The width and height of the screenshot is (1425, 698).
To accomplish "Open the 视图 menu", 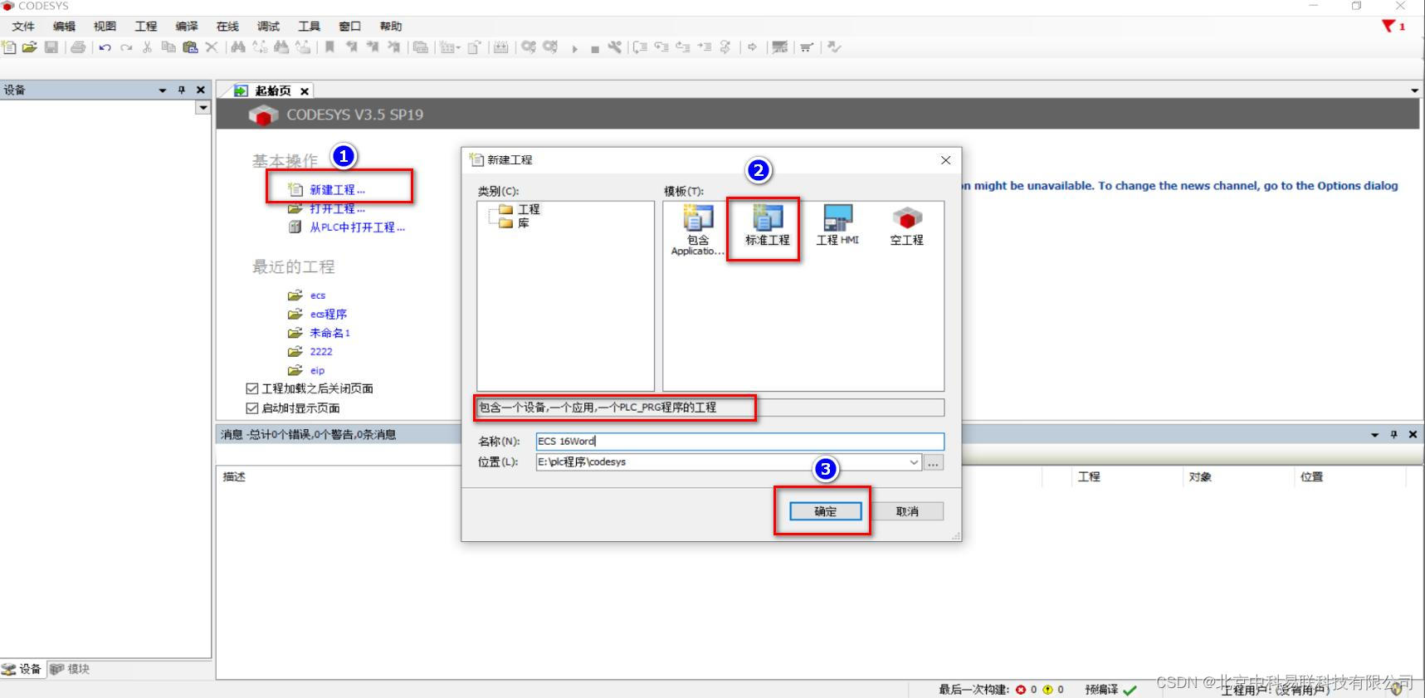I will tap(105, 27).
